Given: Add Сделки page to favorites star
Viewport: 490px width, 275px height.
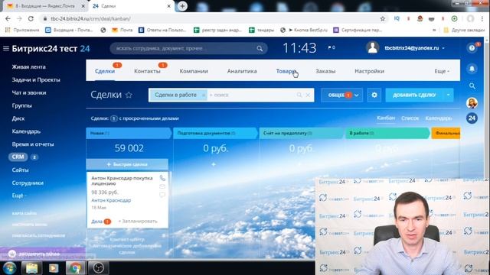Looking at the screenshot, I should pyautogui.click(x=129, y=95).
